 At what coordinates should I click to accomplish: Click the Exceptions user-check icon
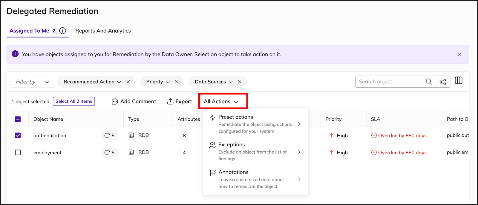[x=213, y=145]
